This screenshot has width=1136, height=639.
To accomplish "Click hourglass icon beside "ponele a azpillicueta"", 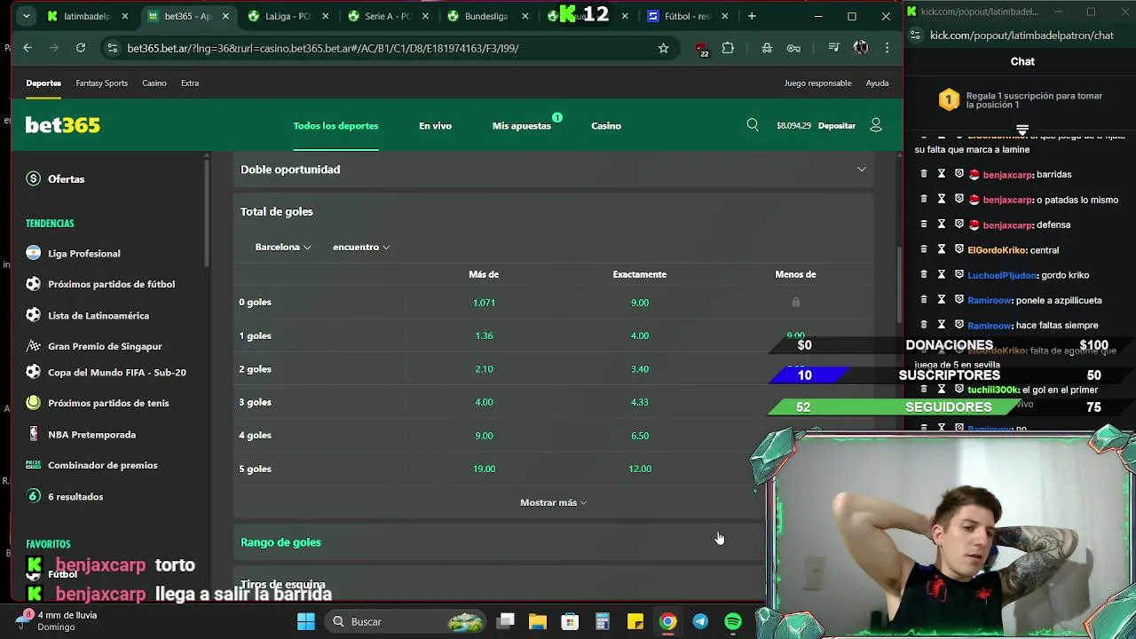I will point(942,300).
